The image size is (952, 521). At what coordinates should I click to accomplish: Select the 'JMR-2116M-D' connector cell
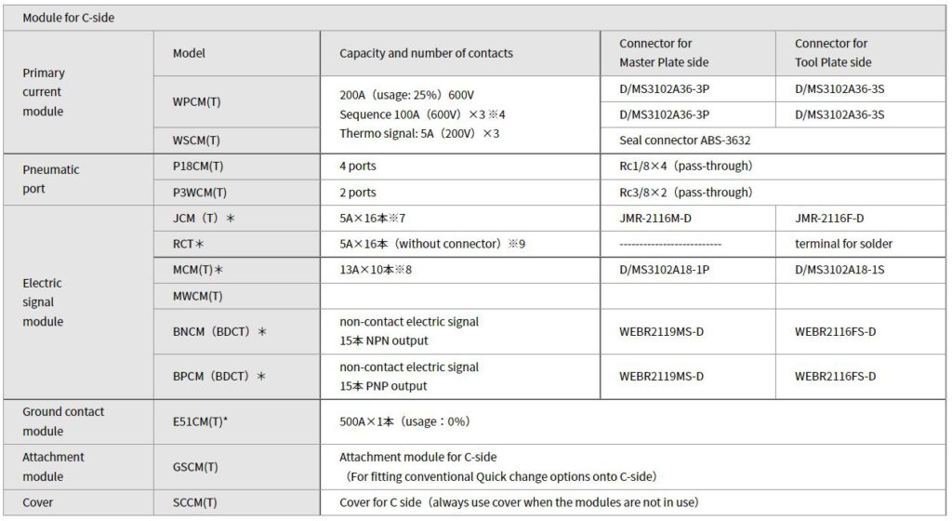point(688,218)
